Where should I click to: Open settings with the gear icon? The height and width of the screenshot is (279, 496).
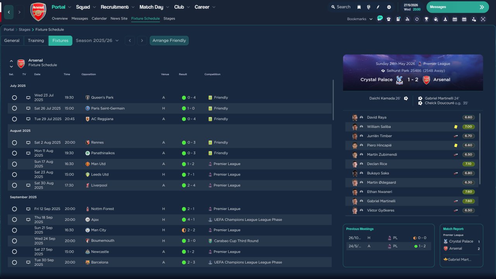point(389,7)
